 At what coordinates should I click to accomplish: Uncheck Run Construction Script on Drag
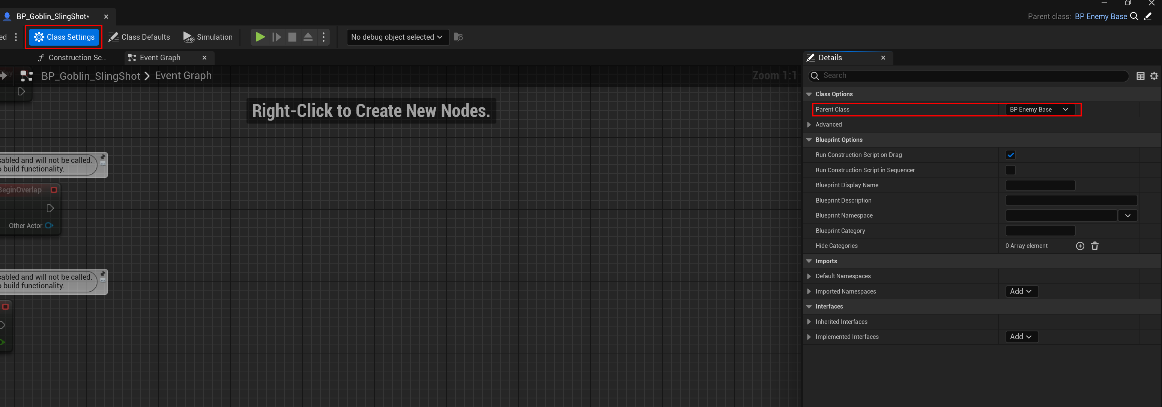click(x=1010, y=155)
